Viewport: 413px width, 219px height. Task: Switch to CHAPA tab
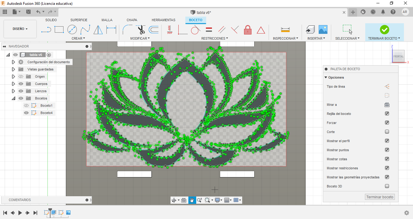pyautogui.click(x=132, y=20)
